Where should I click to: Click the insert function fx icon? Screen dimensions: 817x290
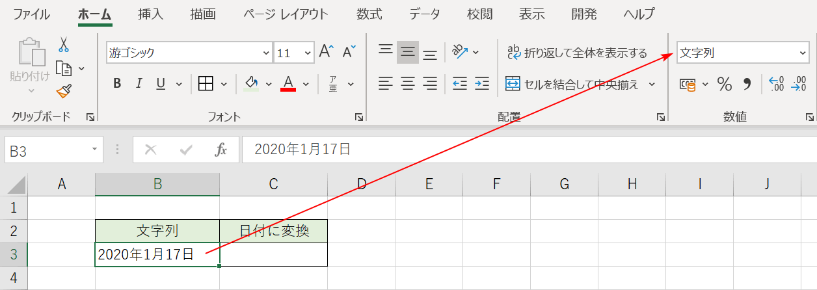click(221, 150)
